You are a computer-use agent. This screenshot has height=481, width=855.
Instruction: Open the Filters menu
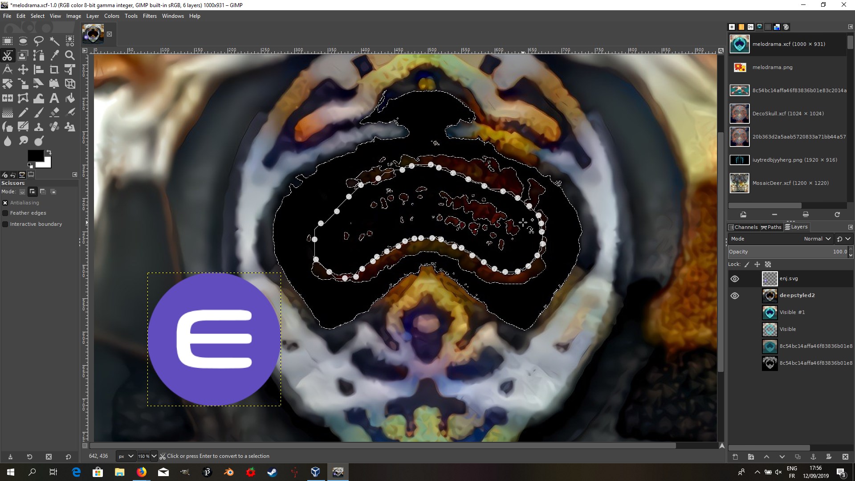[150, 16]
